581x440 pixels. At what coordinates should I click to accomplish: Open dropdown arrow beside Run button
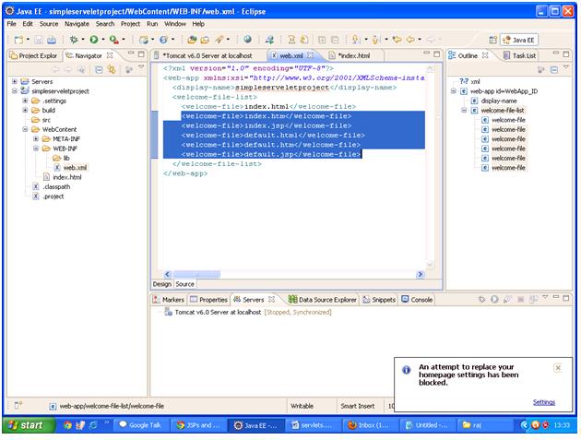pyautogui.click(x=103, y=40)
